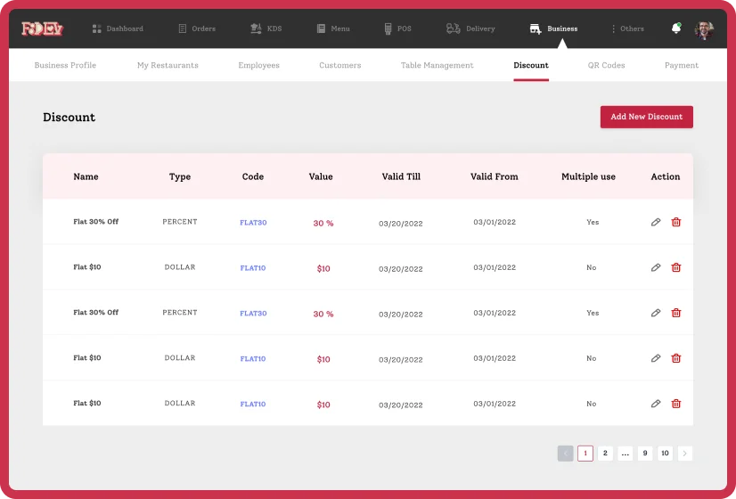The width and height of the screenshot is (736, 499).
Task: Go to next page with right chevron
Action: [x=684, y=454]
